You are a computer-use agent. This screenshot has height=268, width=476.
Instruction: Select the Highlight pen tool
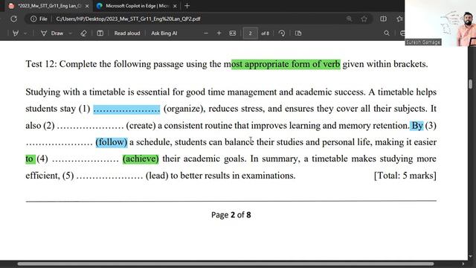click(15, 33)
